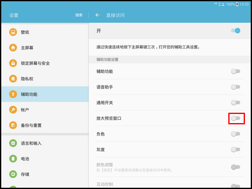
Task: Select 辅助功能 in the settings sidebar
Action: tap(45, 94)
